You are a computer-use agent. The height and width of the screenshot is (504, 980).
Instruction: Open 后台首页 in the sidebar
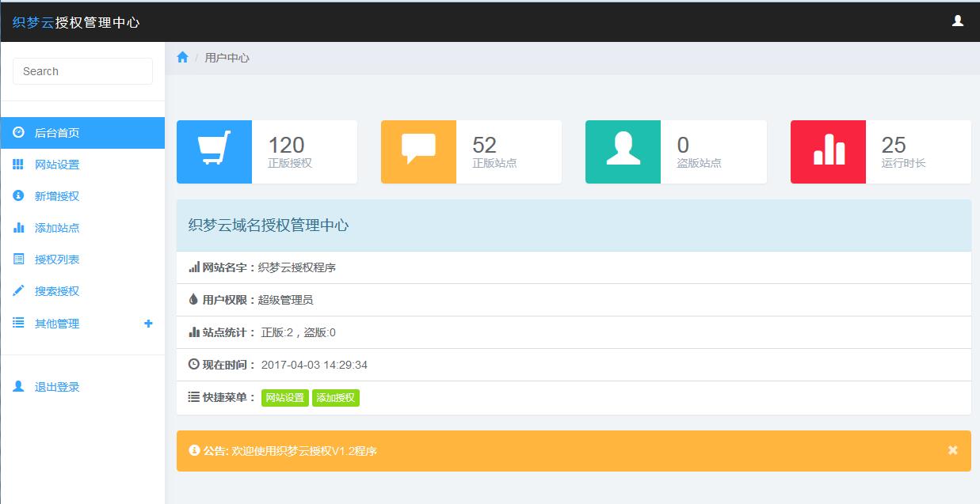[x=82, y=133]
